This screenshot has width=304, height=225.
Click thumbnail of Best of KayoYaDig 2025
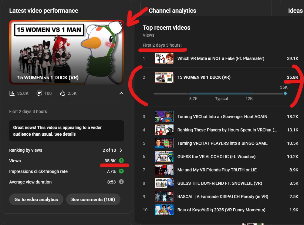coord(164,210)
